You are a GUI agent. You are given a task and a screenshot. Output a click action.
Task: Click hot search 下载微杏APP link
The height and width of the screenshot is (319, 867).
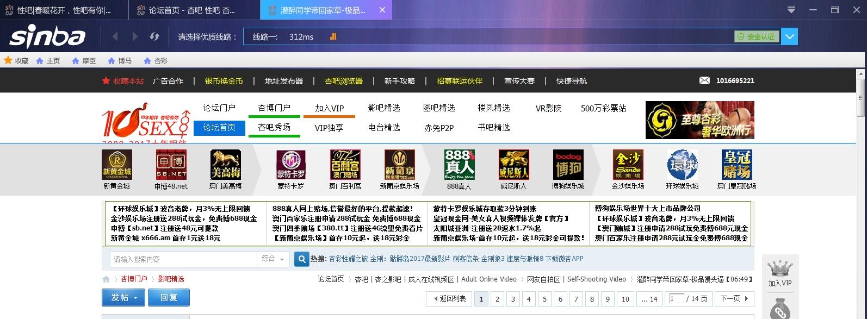point(564,259)
